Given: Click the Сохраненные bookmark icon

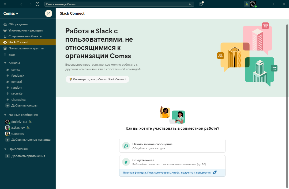Looking at the screenshot, I should click(x=5, y=36).
